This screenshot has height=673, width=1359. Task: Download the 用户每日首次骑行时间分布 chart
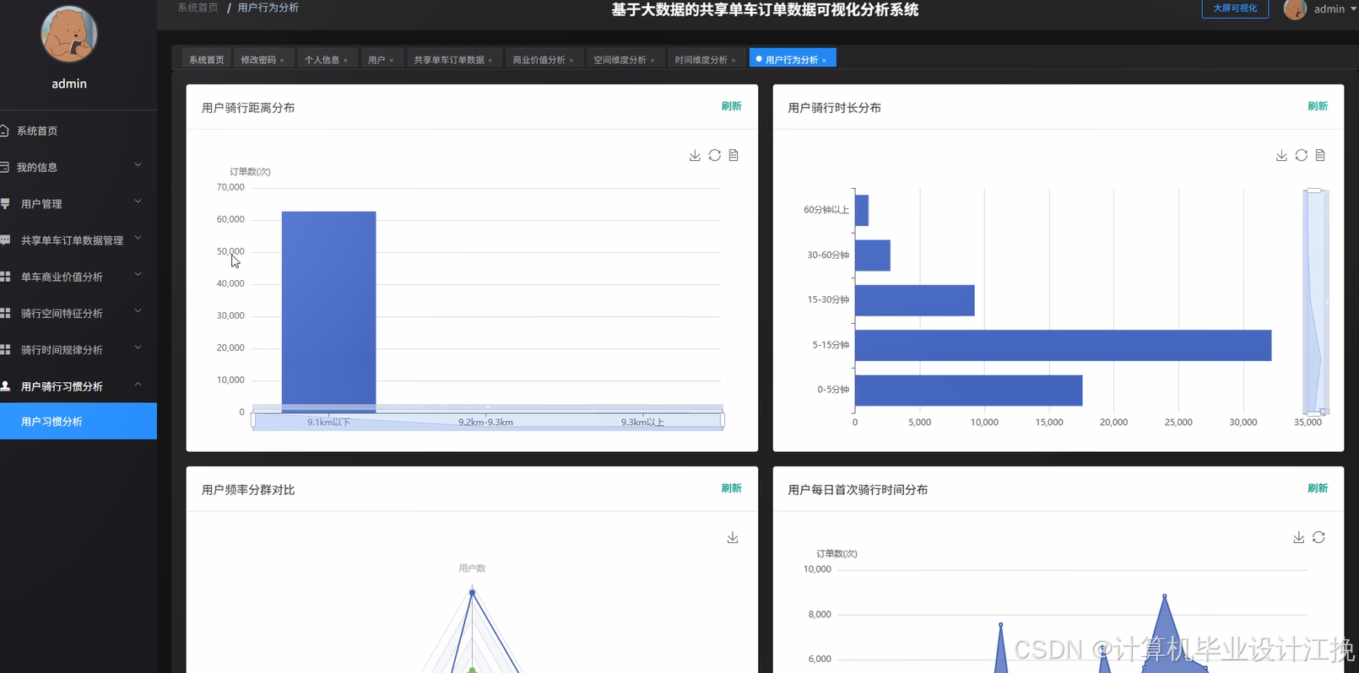point(1299,537)
